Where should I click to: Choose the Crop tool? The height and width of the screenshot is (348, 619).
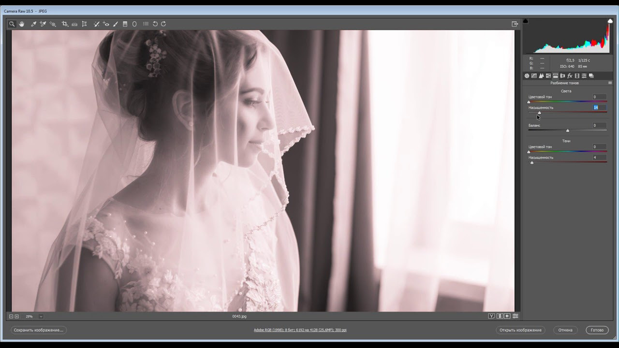65,24
